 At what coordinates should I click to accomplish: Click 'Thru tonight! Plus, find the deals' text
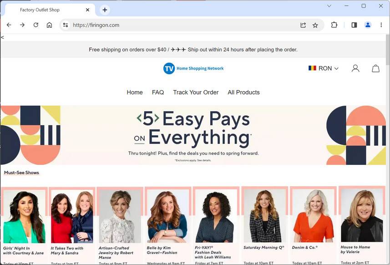(x=193, y=153)
